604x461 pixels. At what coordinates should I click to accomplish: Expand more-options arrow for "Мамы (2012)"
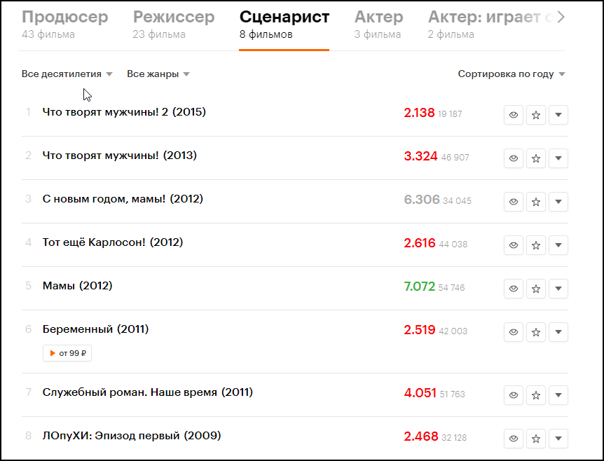coord(558,289)
